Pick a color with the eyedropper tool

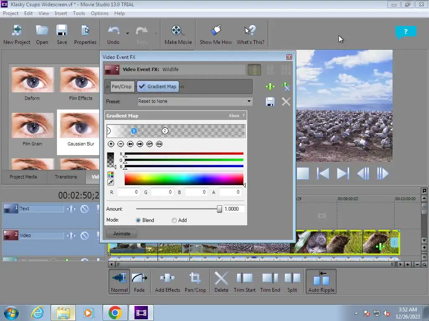click(111, 182)
